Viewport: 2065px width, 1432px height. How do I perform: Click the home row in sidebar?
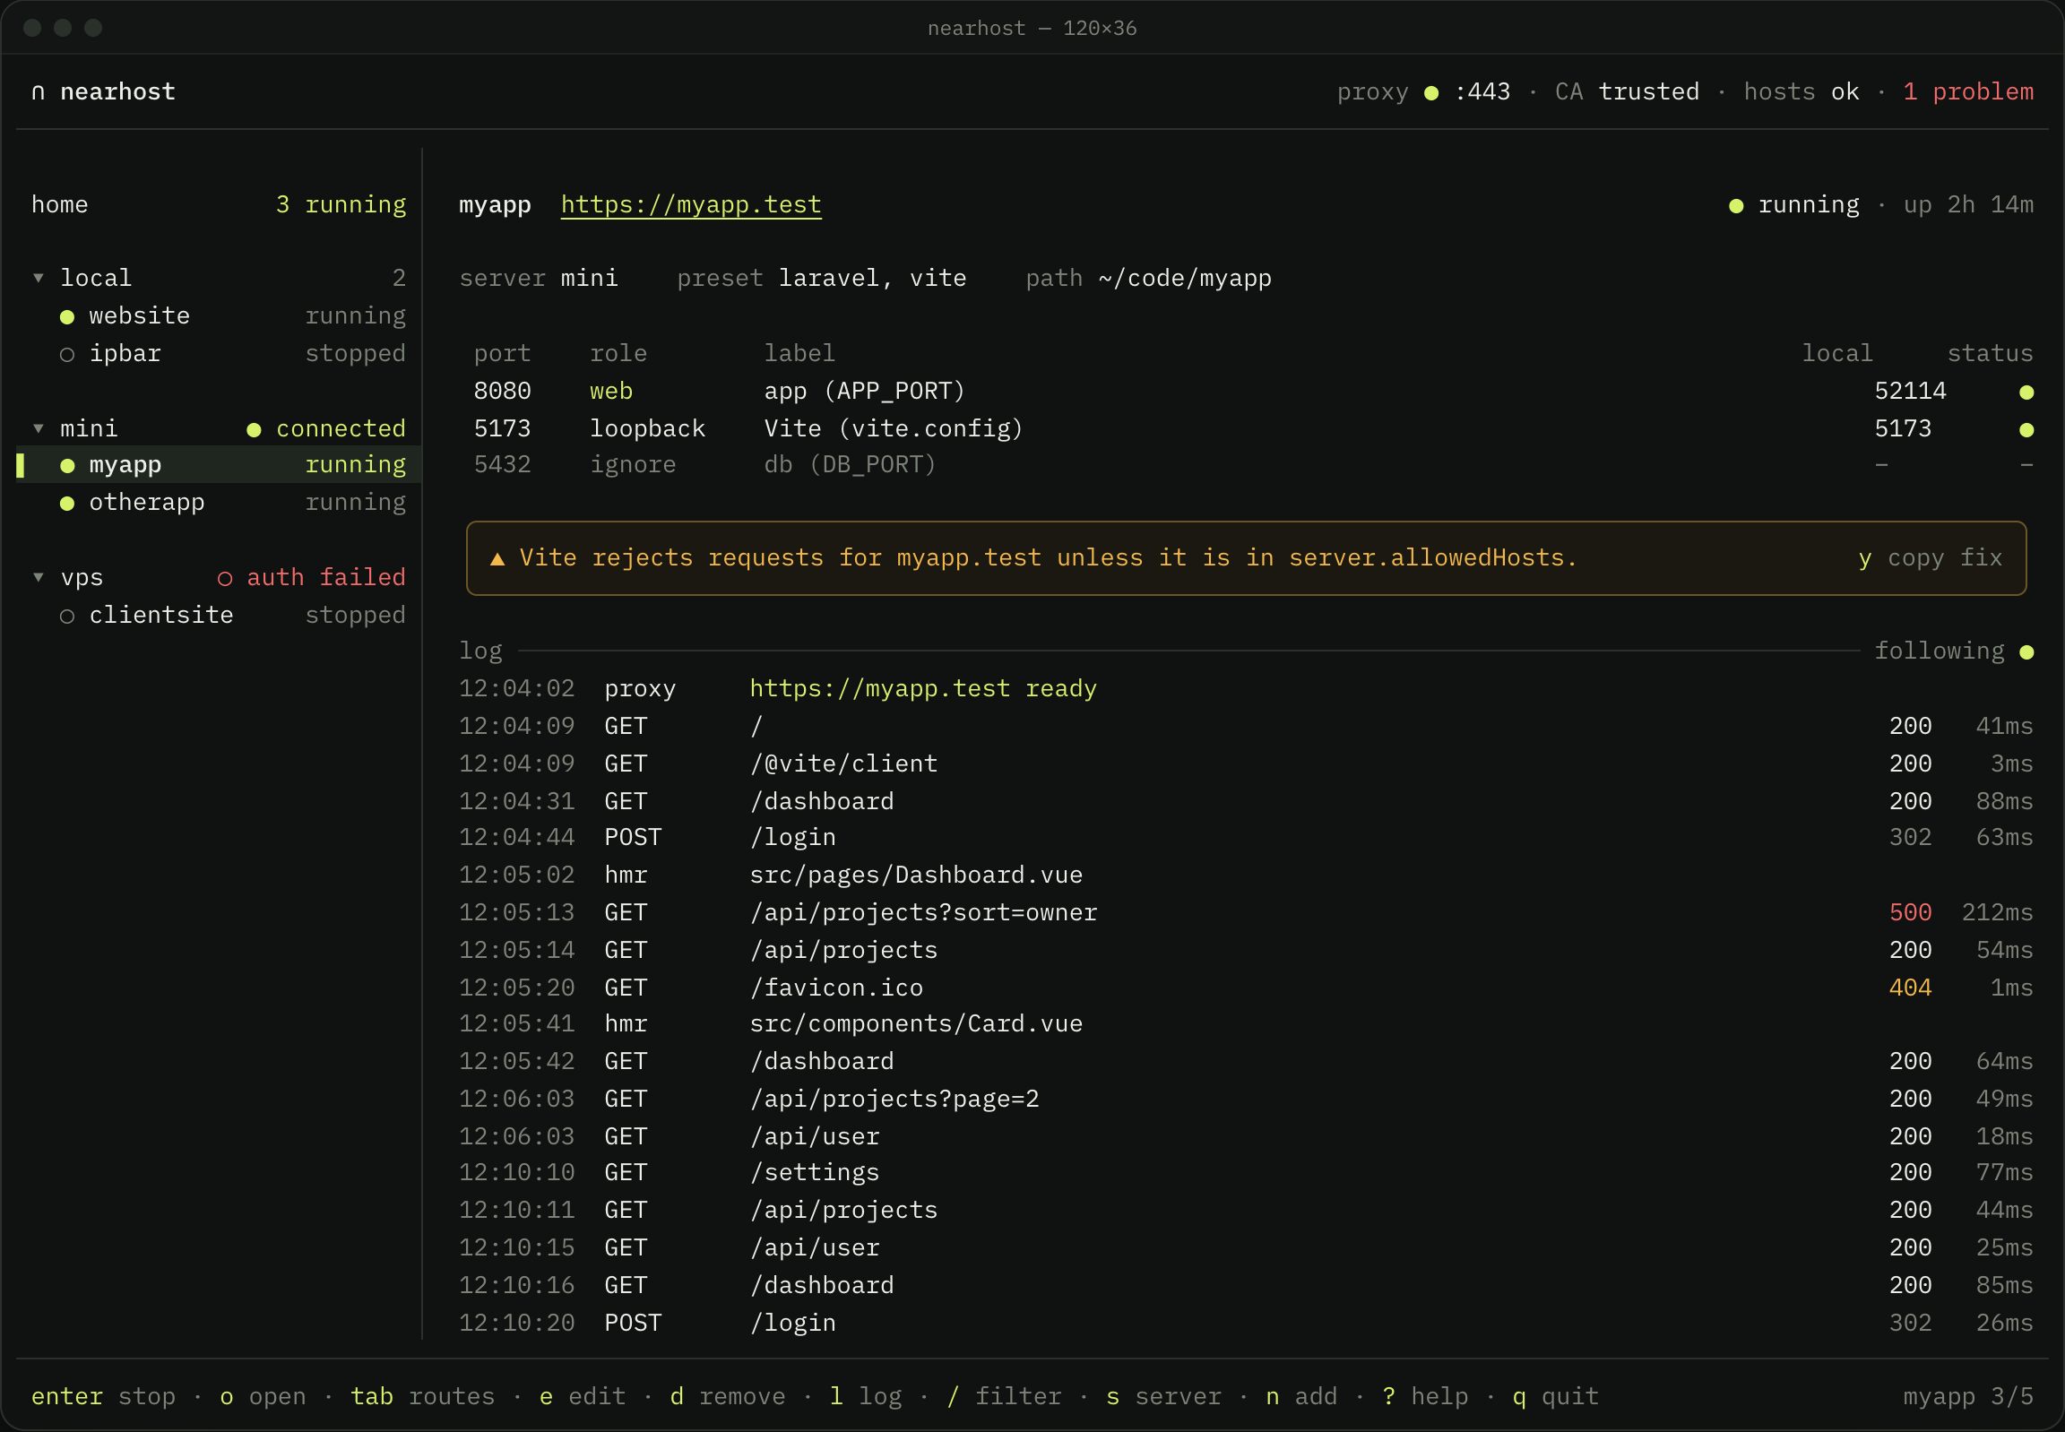click(x=219, y=204)
